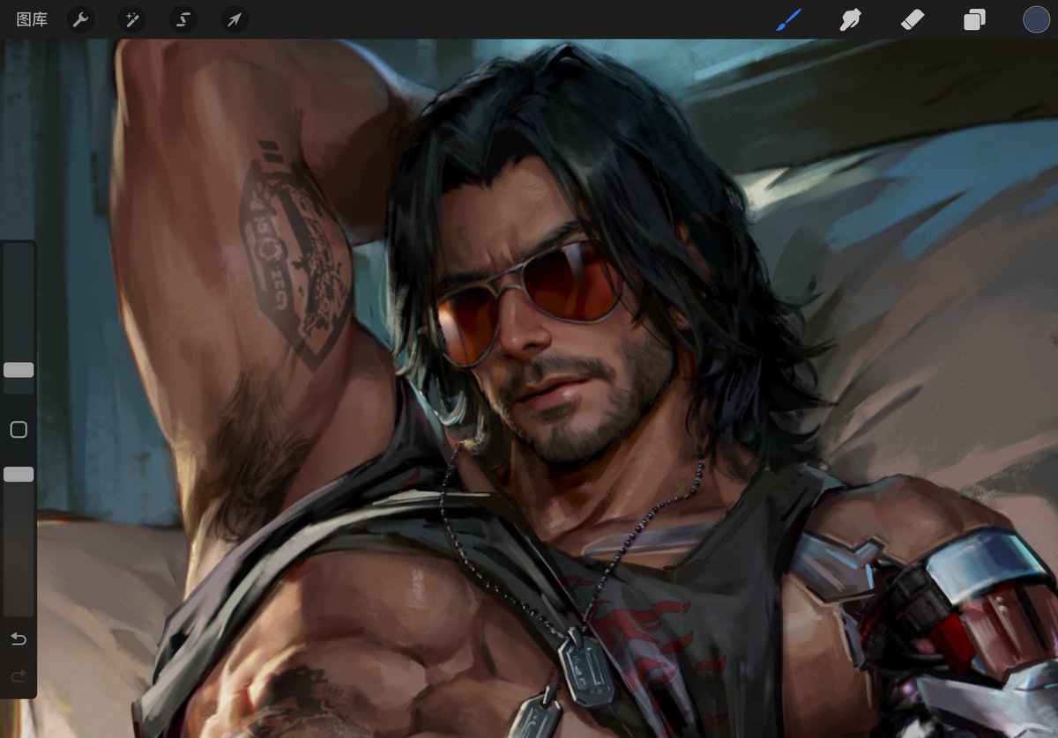Open the active color swatch
Image resolution: width=1058 pixels, height=738 pixels.
tap(1037, 19)
